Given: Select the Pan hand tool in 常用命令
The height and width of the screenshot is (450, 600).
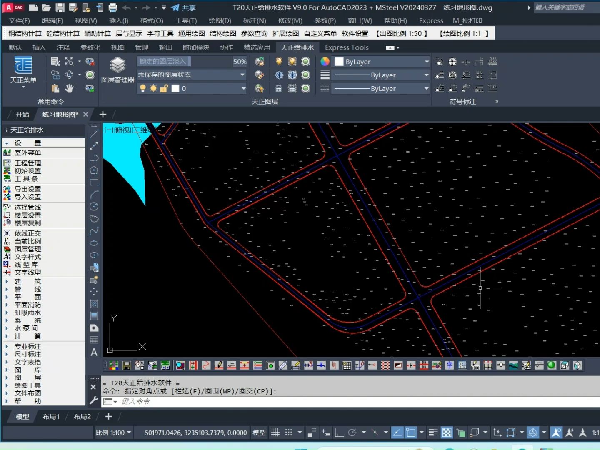Looking at the screenshot, I should click(69, 88).
